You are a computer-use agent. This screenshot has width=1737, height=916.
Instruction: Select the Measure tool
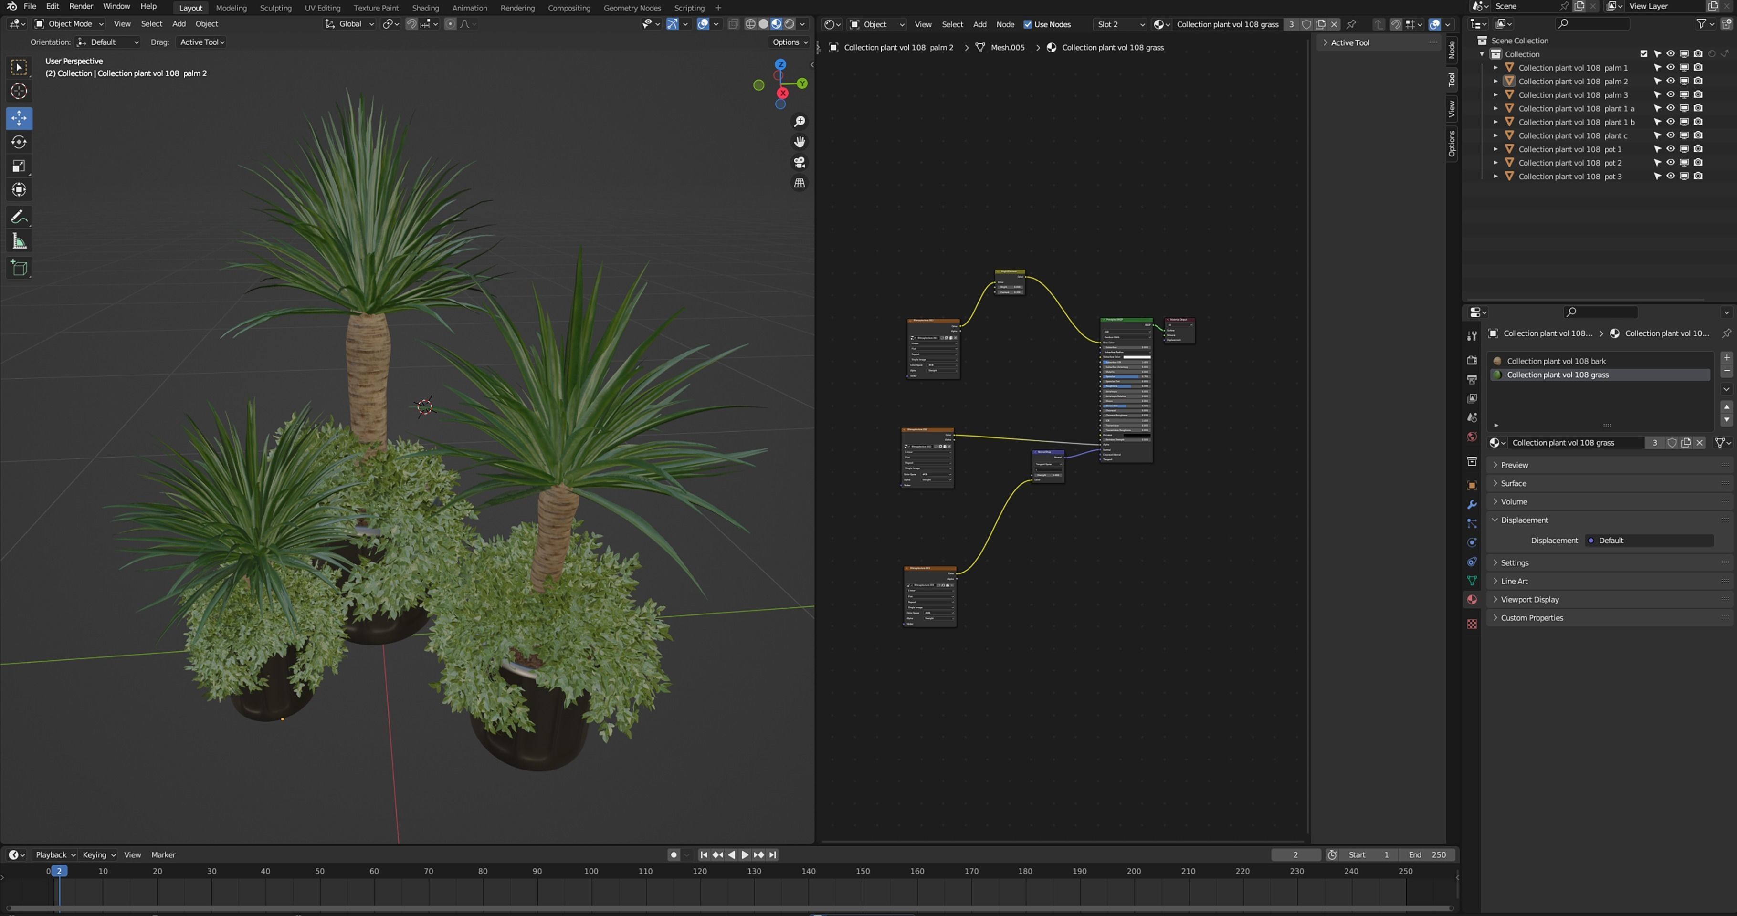(19, 241)
